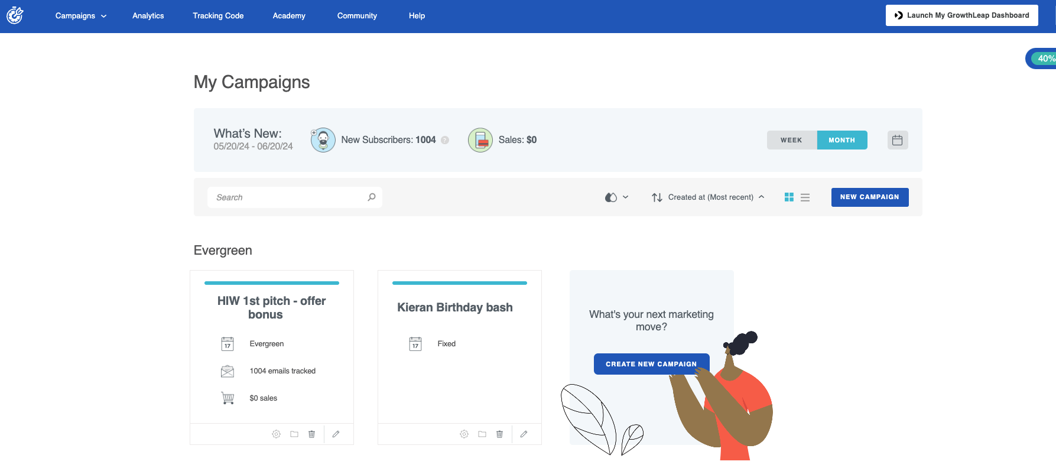1056x468 pixels.
Task: Open the Created at sort dropdown
Action: (708, 197)
